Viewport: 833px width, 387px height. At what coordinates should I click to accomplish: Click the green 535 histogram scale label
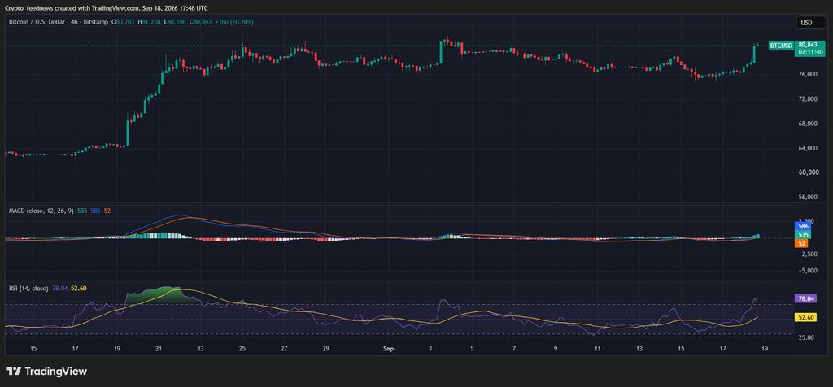point(803,235)
